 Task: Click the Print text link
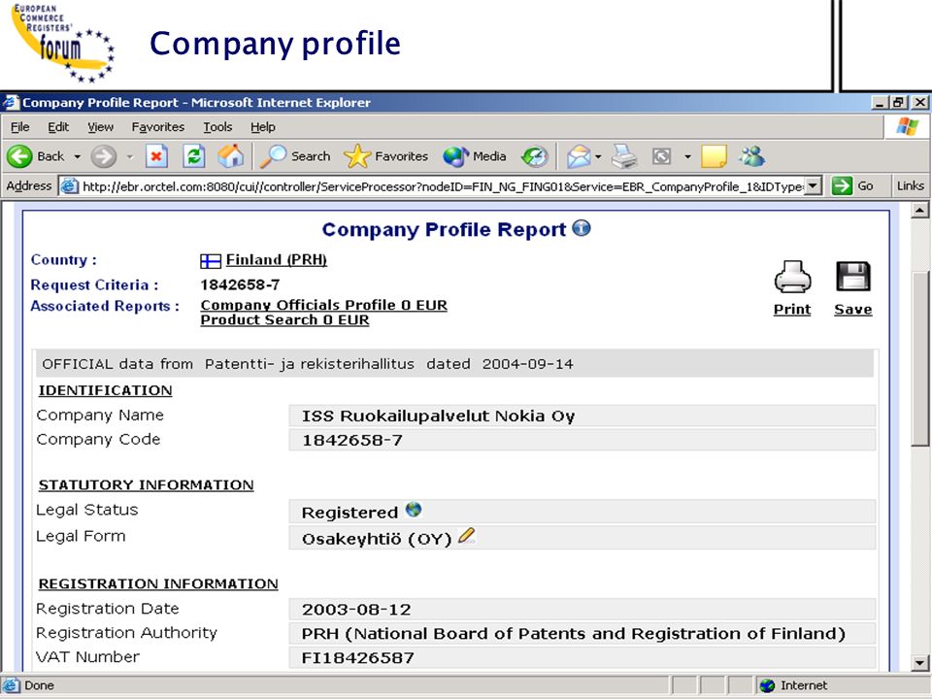click(792, 309)
